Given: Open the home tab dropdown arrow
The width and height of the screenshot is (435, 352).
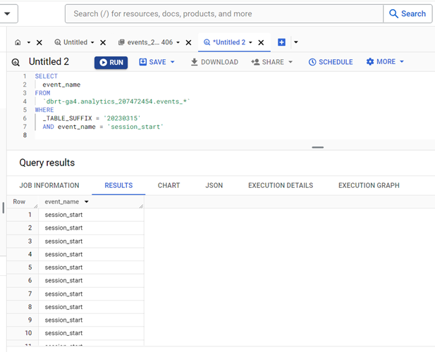Looking at the screenshot, I should (x=29, y=42).
